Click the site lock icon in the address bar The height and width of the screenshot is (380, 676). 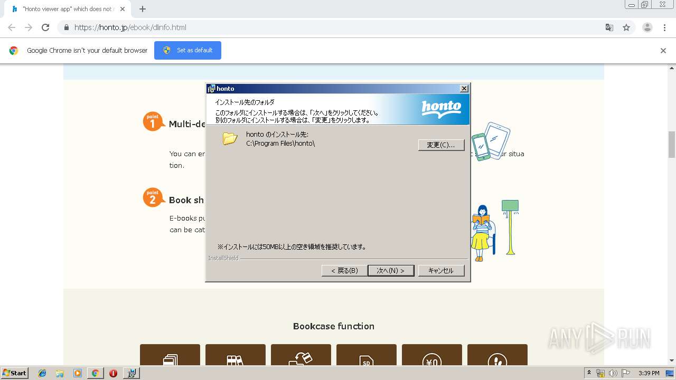pos(66,27)
